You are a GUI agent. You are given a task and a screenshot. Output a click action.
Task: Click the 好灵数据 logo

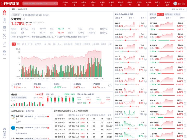[x=10, y=3]
